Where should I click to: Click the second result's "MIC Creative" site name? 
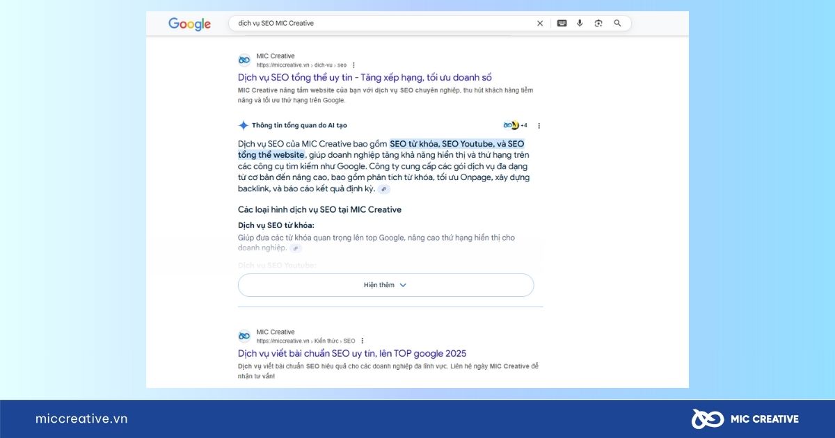click(276, 332)
